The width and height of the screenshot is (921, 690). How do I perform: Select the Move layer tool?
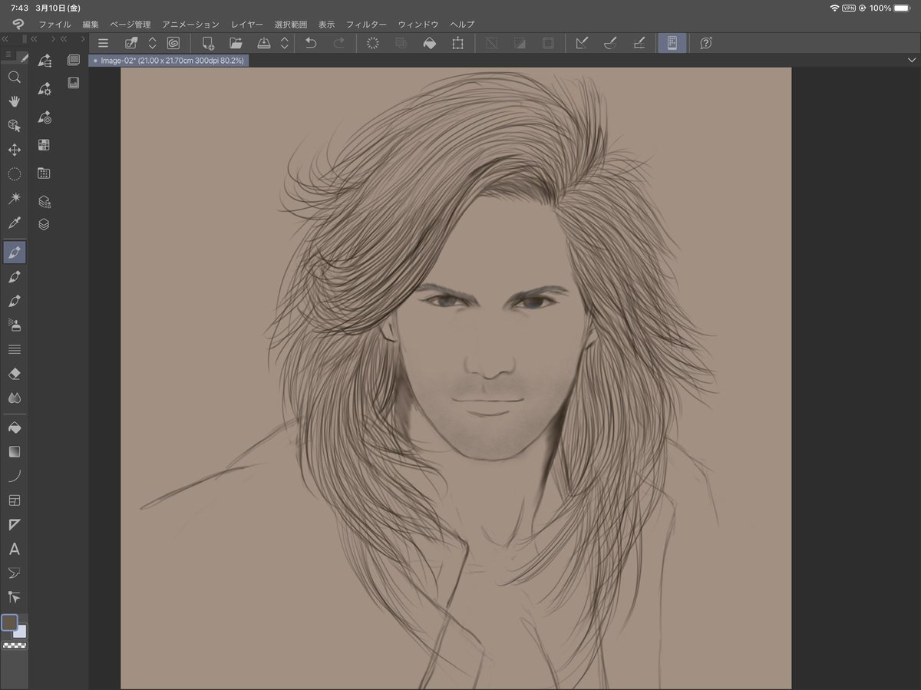coord(14,150)
